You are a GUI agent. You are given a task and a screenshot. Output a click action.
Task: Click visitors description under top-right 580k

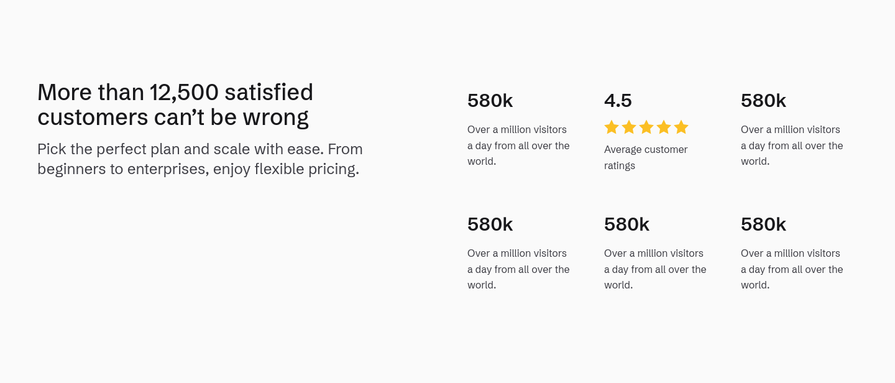792,145
